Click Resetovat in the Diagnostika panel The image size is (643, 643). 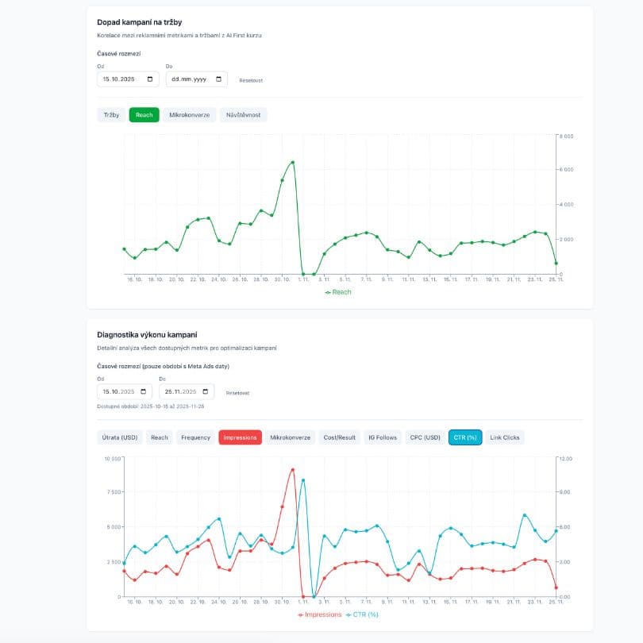[238, 391]
